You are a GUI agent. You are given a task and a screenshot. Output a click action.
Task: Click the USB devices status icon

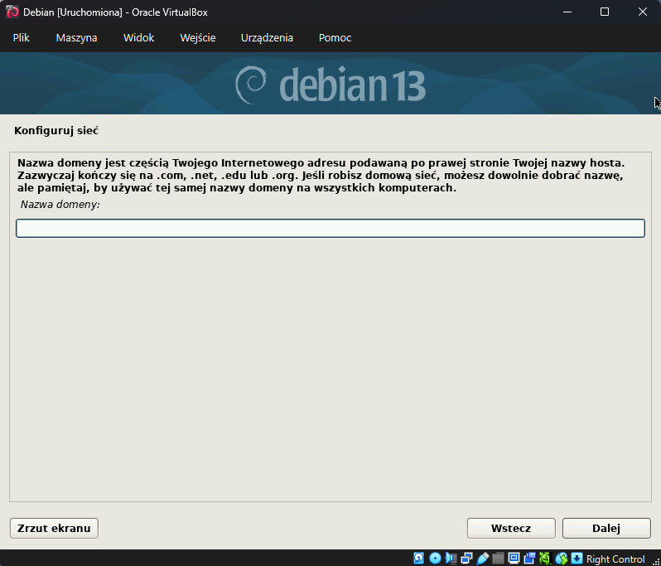(x=482, y=559)
